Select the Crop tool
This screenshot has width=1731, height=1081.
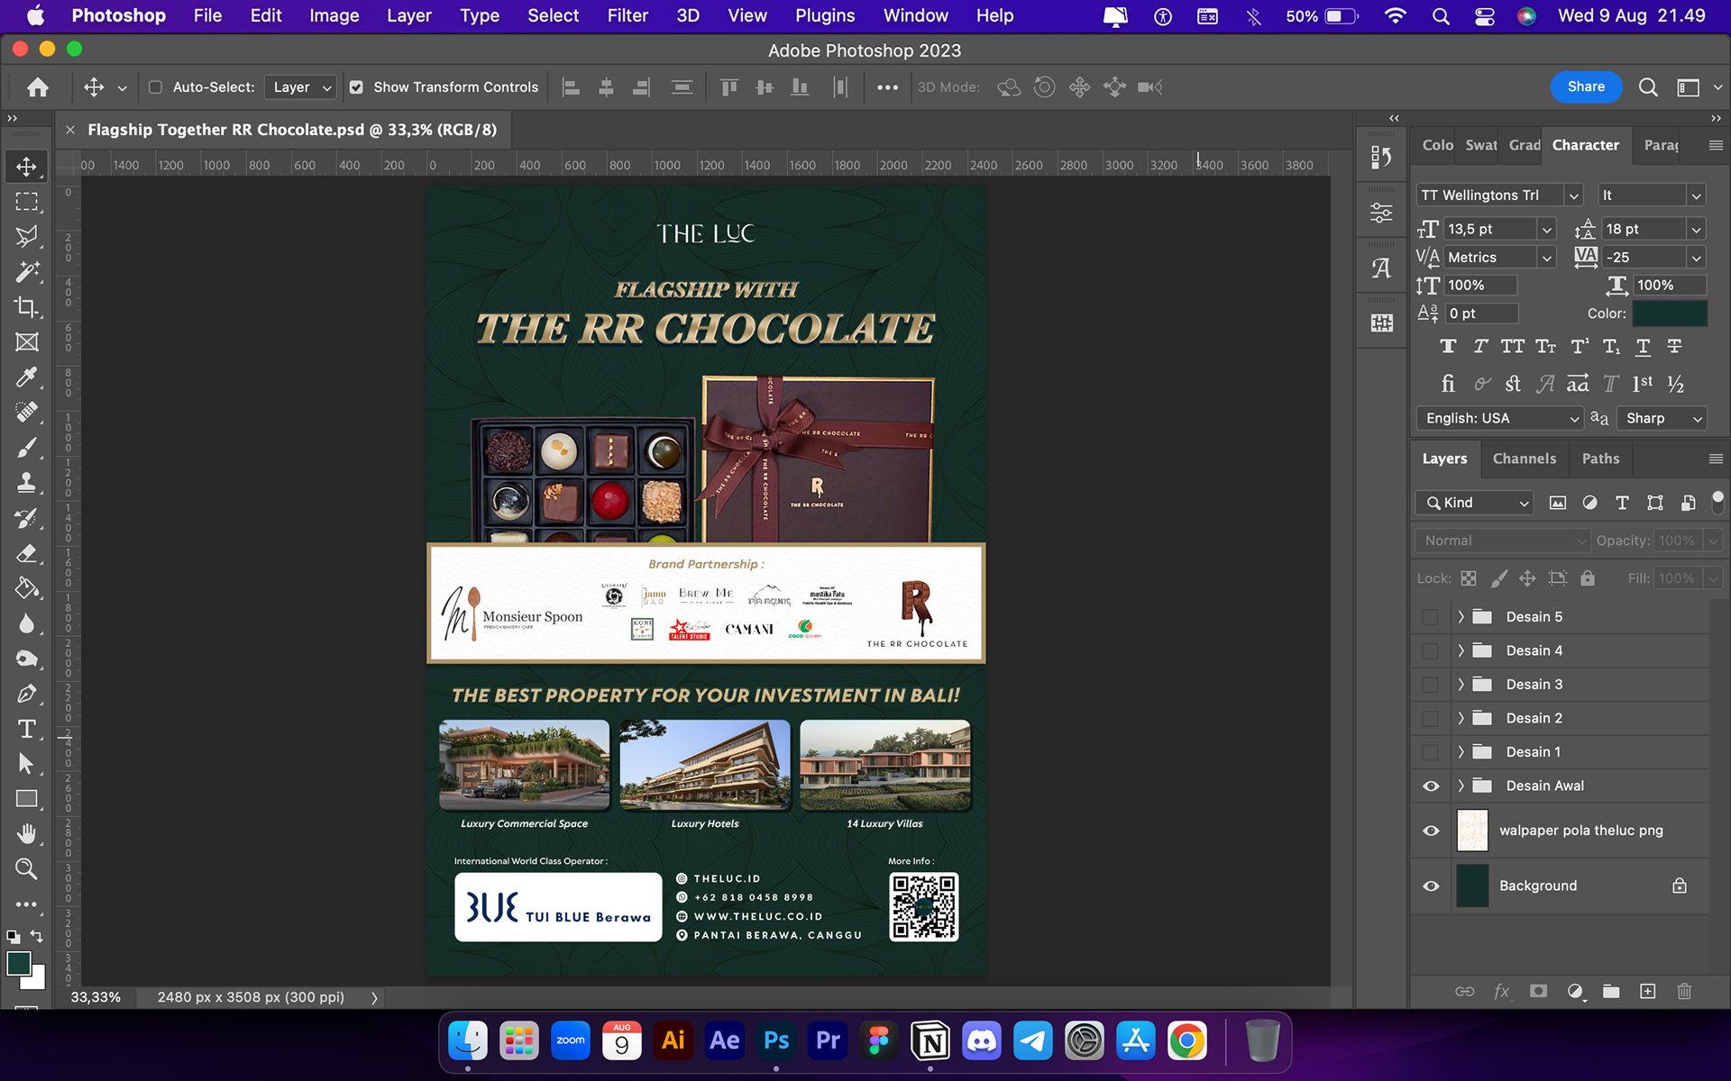coord(26,307)
